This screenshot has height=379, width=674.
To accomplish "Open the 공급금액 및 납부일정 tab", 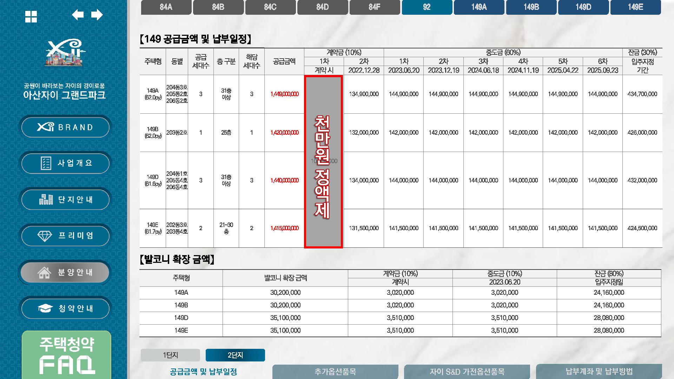I will click(x=203, y=372).
